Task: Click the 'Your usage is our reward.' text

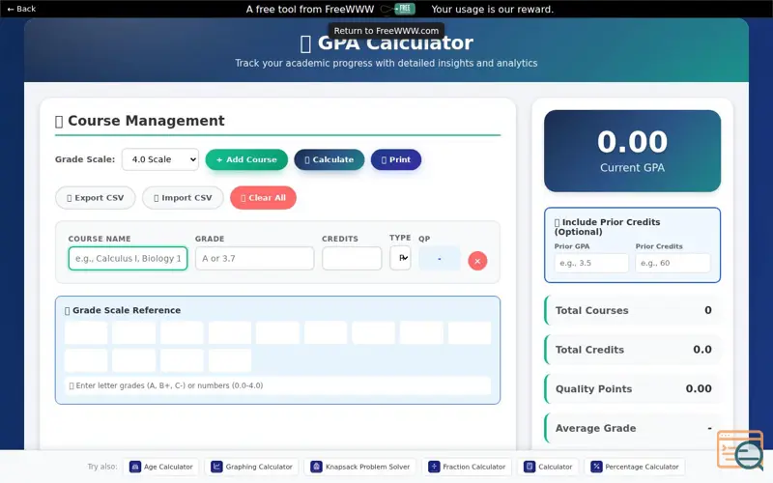Action: (x=493, y=10)
